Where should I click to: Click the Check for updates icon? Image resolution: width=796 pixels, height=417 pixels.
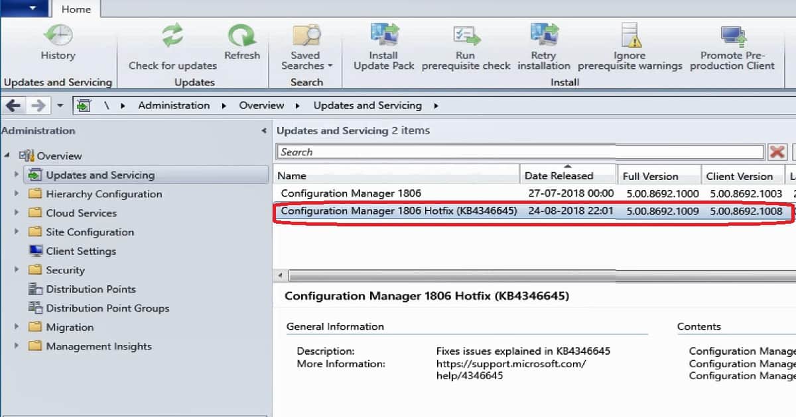coord(172,35)
